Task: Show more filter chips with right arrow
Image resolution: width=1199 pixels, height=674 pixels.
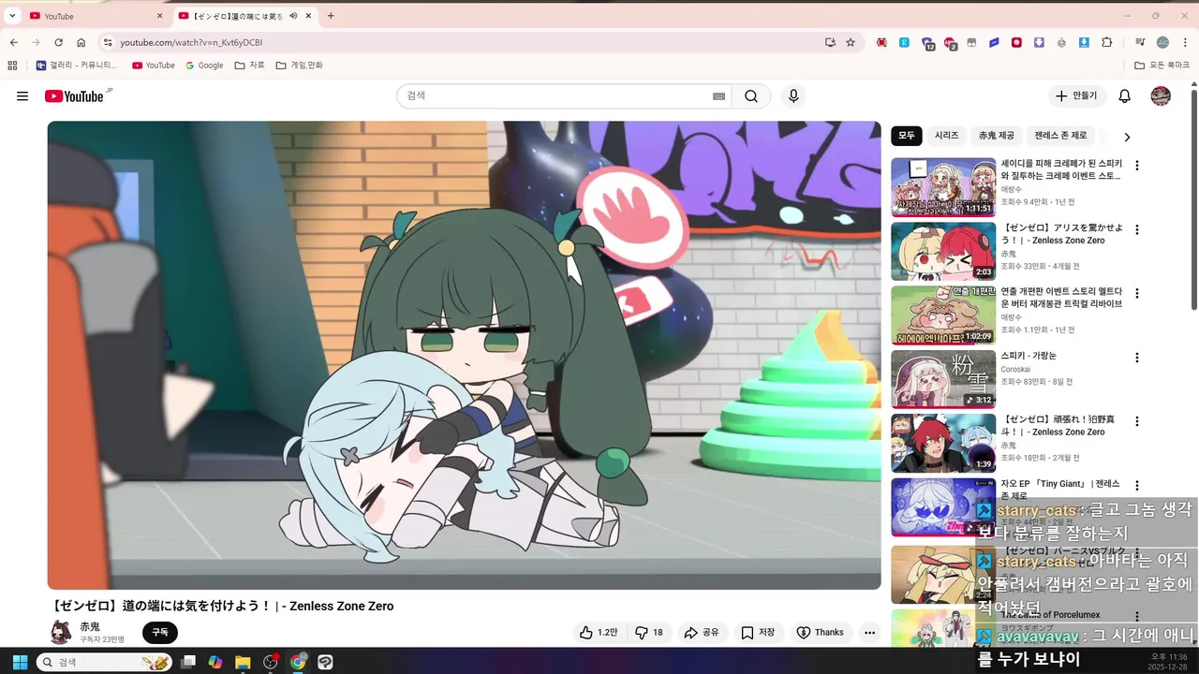Action: click(x=1127, y=137)
